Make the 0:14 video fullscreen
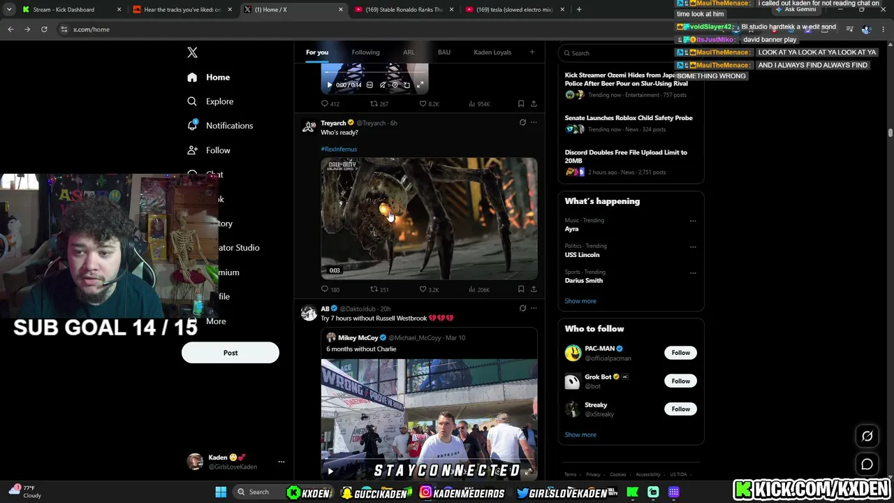The image size is (894, 503). [x=420, y=85]
